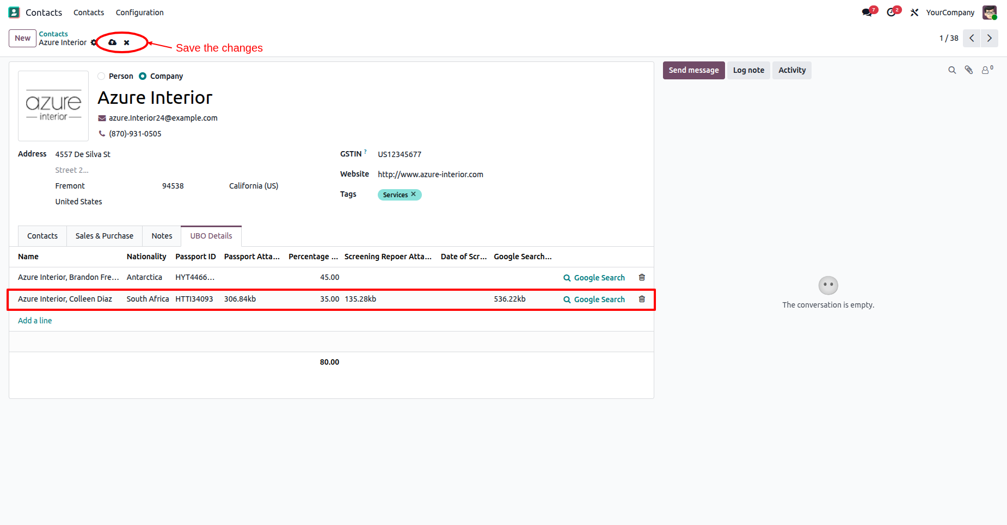Screen dimensions: 1007x525
Task: Open chatter attachments paperclip
Action: 969,70
